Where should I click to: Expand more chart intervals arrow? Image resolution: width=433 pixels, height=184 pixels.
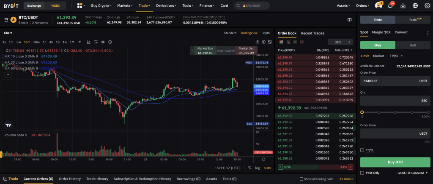coord(80,42)
